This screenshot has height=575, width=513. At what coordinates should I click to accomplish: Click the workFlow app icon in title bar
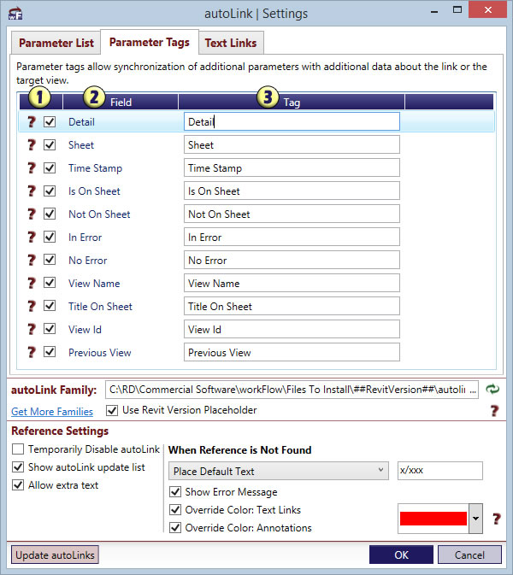click(15, 14)
